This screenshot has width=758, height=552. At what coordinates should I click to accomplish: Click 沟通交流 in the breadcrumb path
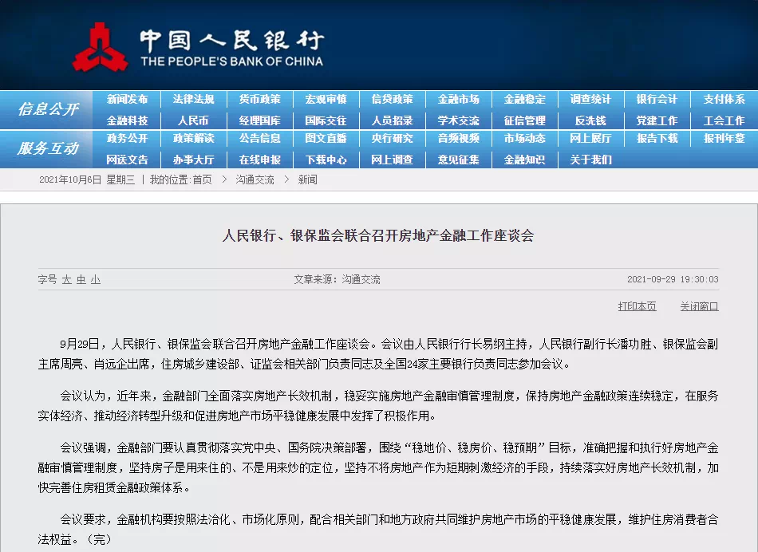tap(255, 180)
